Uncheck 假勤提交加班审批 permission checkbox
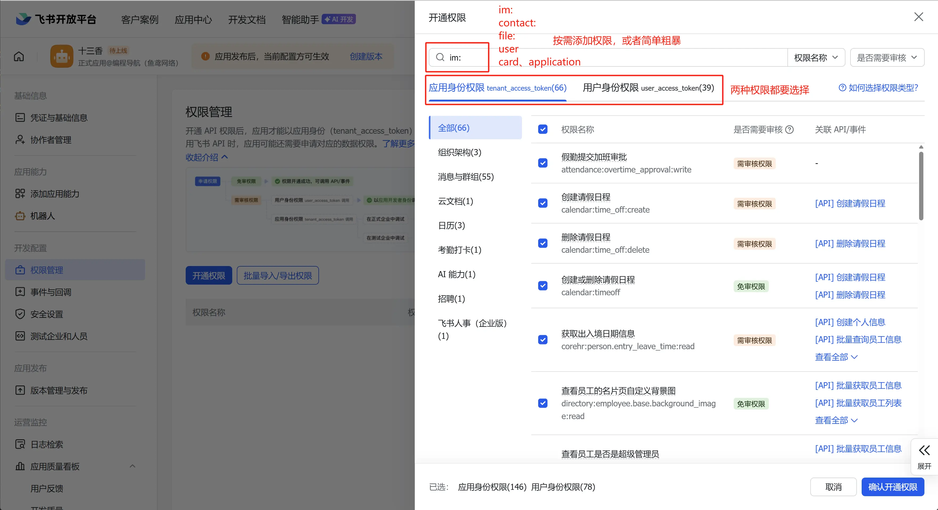Screen dimensions: 938x510 [542, 163]
